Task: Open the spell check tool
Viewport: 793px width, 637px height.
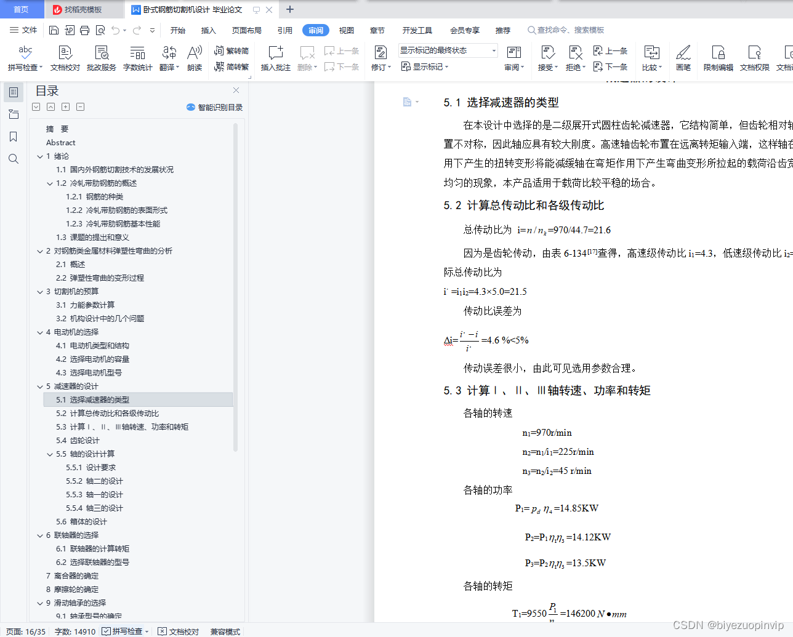Action: (25, 58)
